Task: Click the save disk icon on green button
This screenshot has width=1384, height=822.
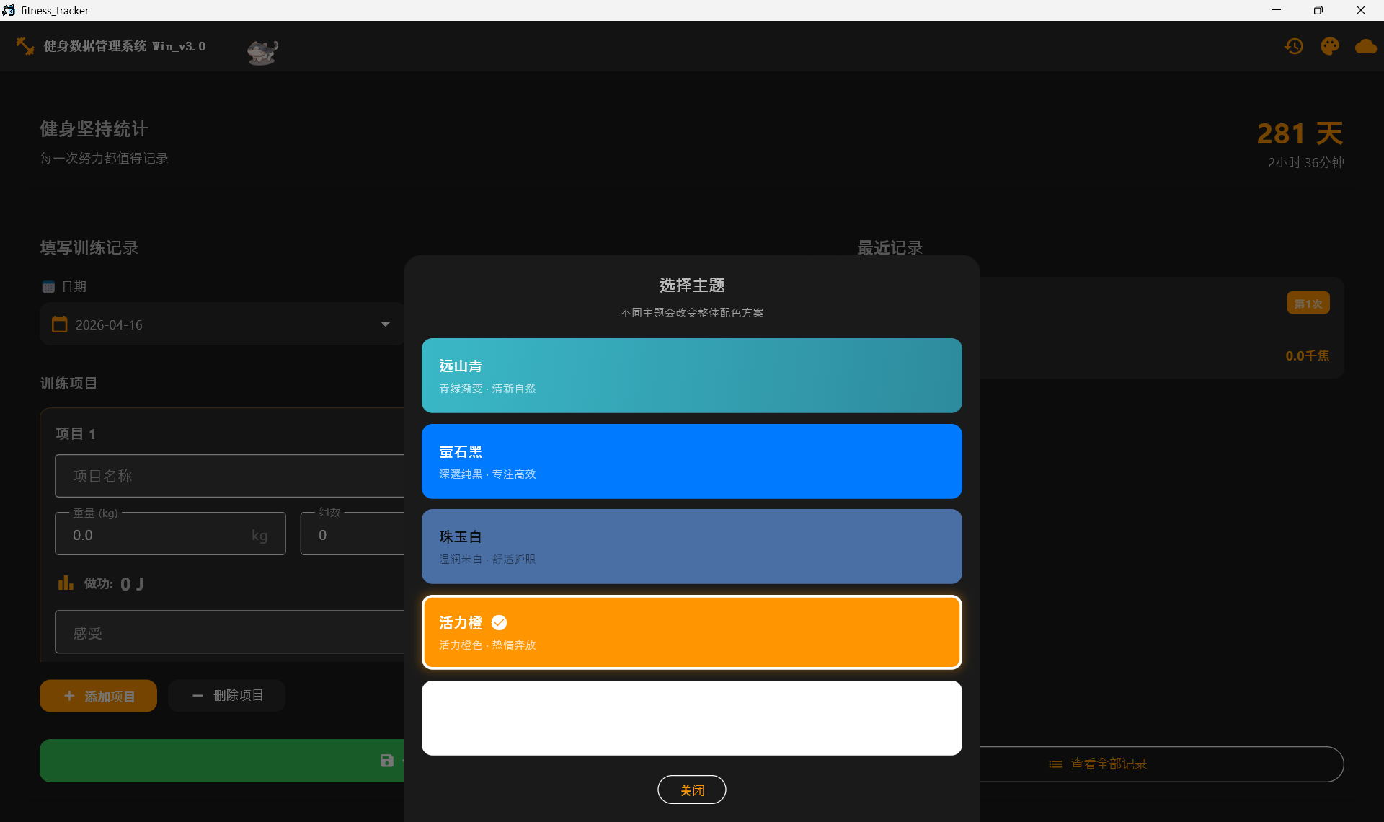Action: tap(387, 761)
